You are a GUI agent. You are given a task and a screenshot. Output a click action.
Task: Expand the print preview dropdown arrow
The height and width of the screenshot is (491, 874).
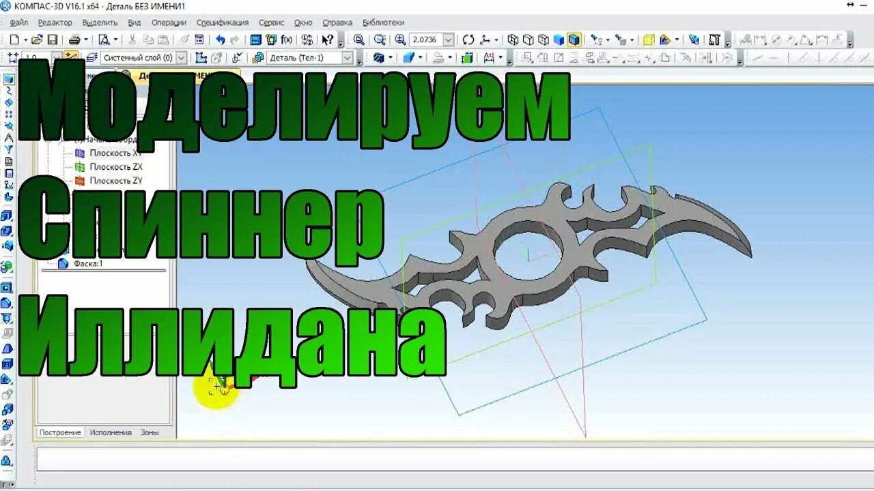click(x=115, y=40)
